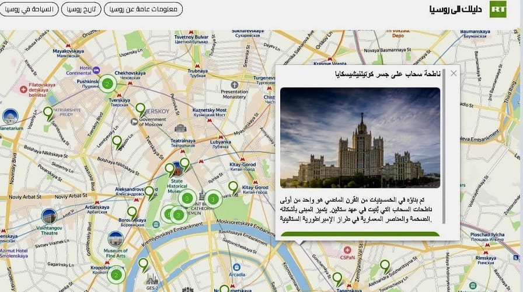Click green pin near Taganskaya
Image resolution: width=523 pixels, height=292 pixels.
point(337,279)
